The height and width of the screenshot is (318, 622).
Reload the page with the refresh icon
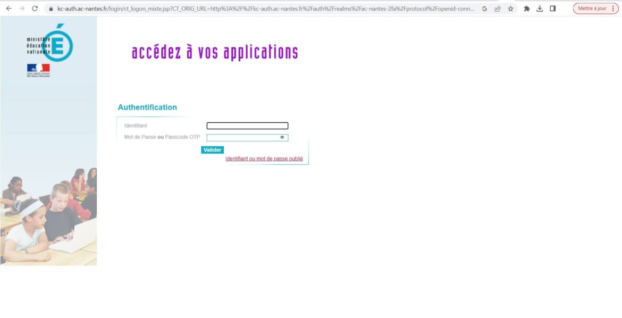tap(35, 9)
